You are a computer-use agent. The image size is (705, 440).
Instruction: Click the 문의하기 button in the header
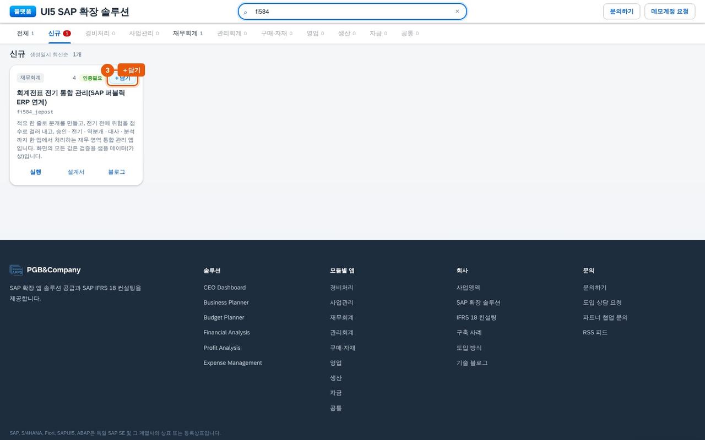622,12
